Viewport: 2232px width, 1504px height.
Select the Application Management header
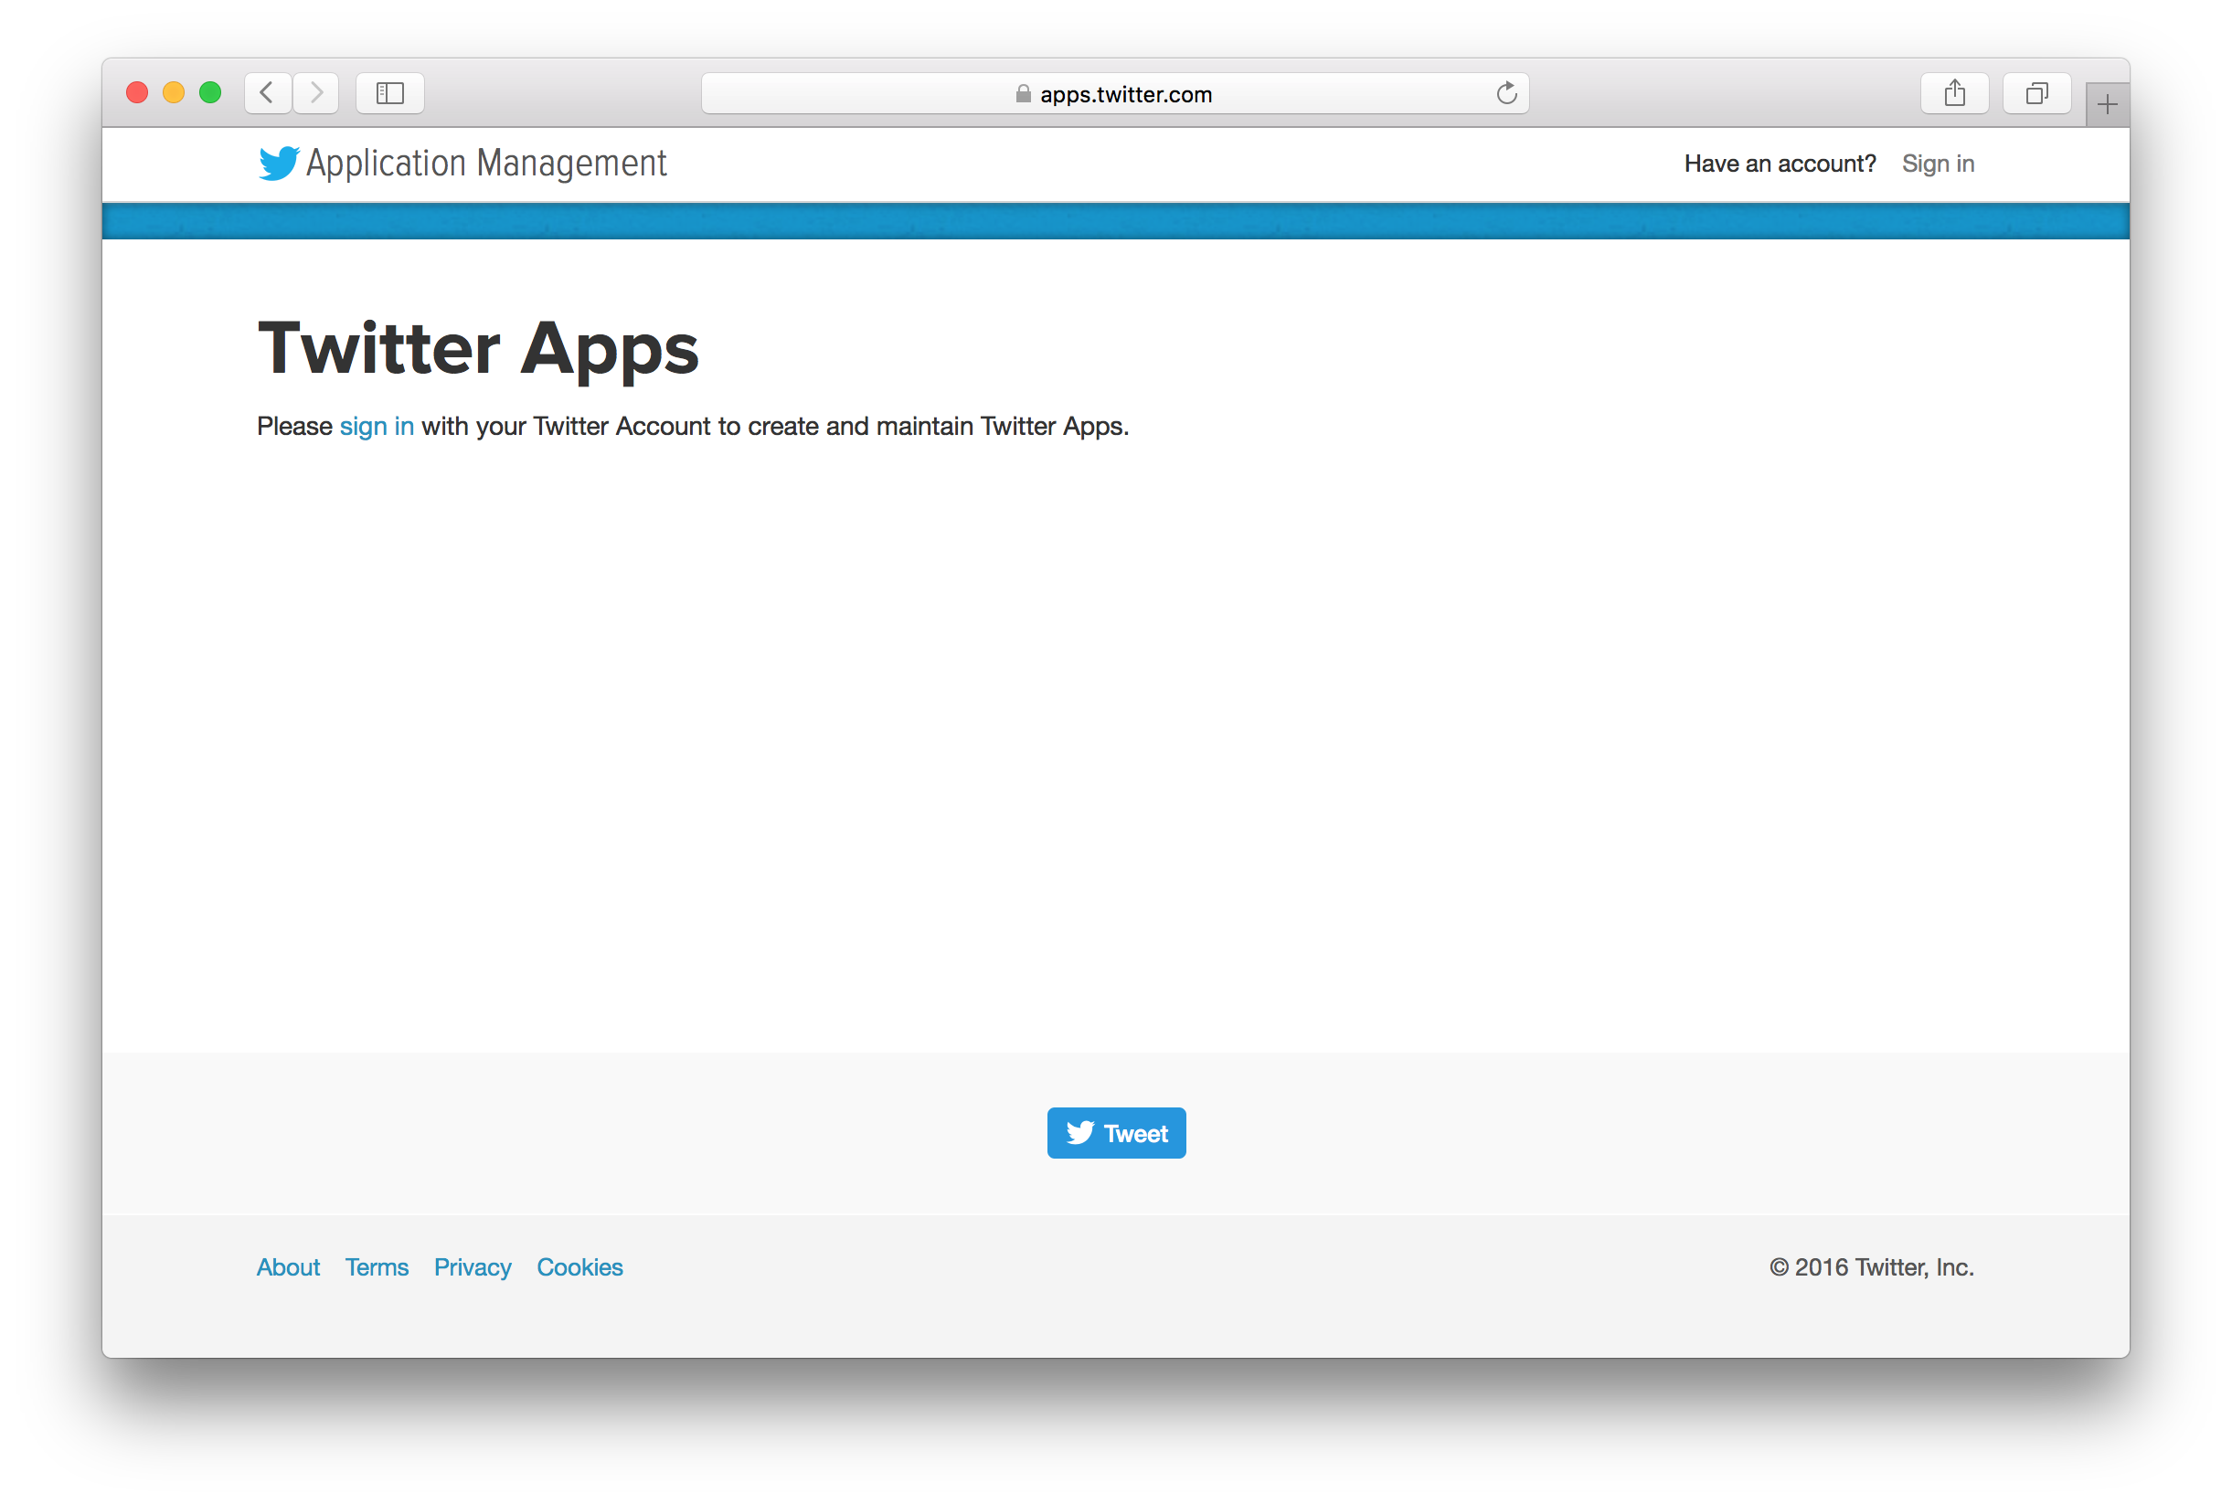(462, 163)
